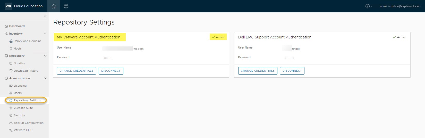425x138 pixels.
Task: Click the VMware vm logo
Action: click(x=8, y=6)
